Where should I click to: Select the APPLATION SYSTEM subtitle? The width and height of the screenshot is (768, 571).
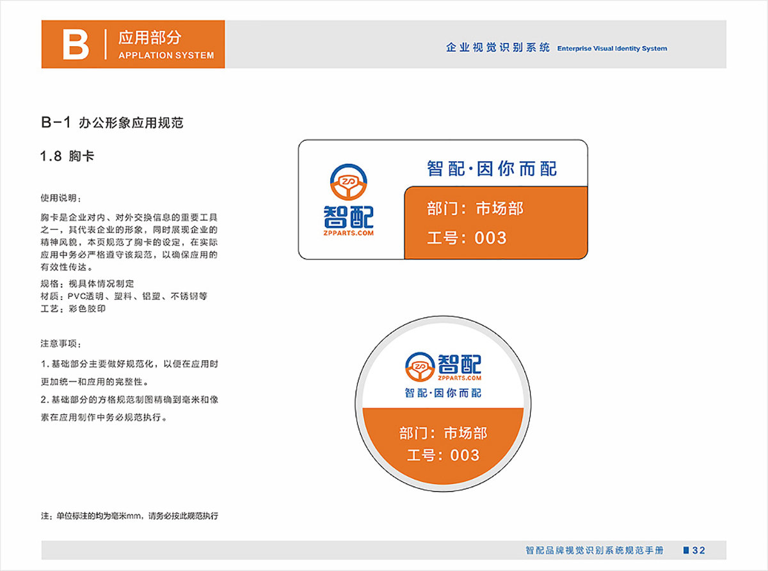coord(166,55)
